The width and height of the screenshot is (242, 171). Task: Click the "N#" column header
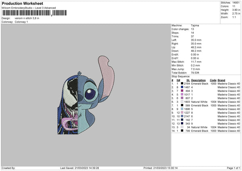pos(178,80)
